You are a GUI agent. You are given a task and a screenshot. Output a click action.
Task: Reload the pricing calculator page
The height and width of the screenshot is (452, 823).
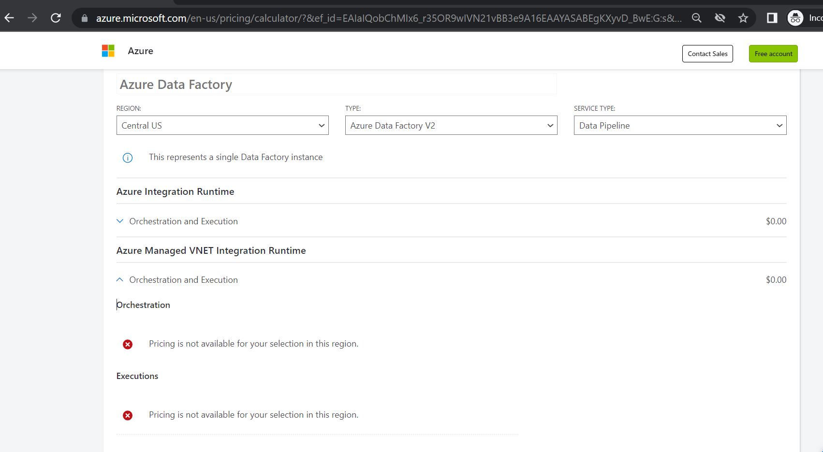point(55,17)
